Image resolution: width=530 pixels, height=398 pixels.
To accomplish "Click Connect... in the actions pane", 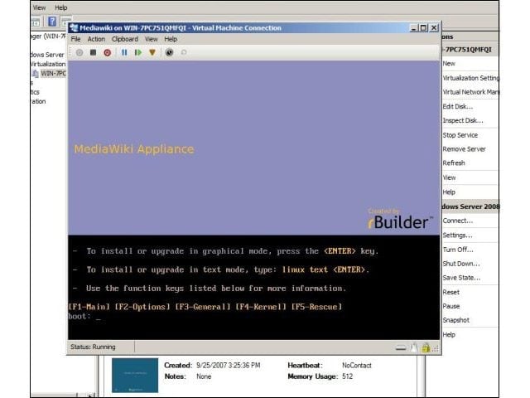I will click(458, 221).
